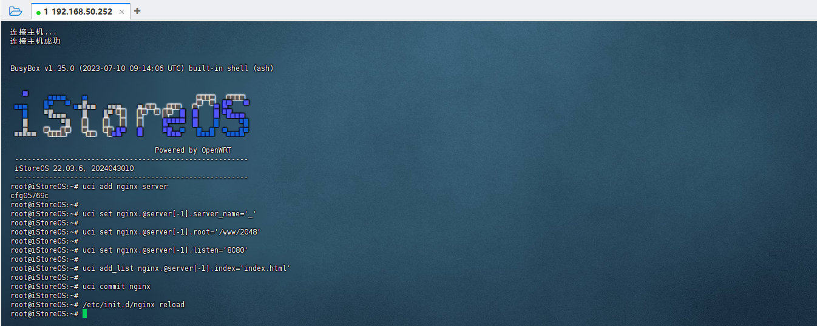Click the BusyBox v1.35.0 version line
817x326 pixels.
[142, 68]
